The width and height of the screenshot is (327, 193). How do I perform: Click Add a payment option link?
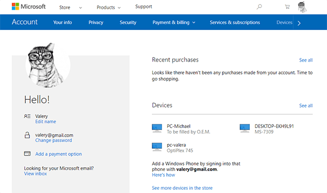[x=58, y=154]
